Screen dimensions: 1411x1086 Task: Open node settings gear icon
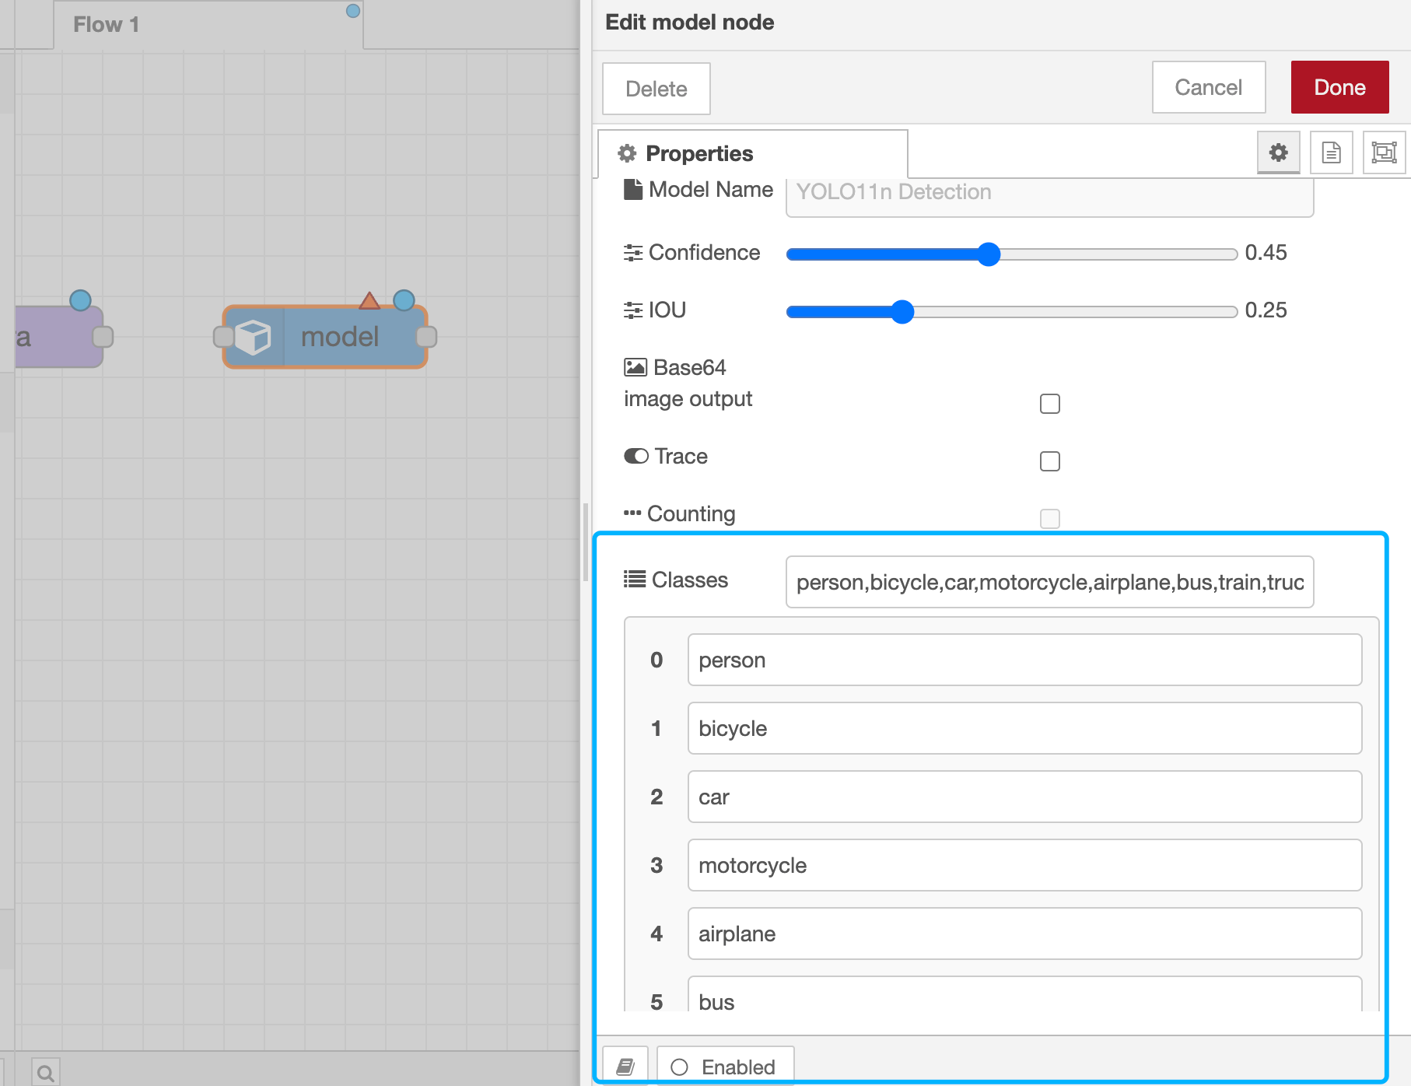pos(1278,152)
